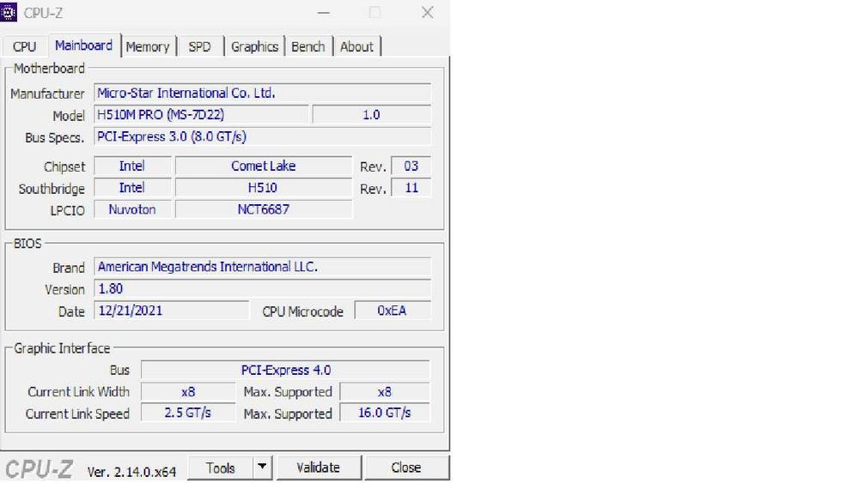Click the Southbridge H510 value

click(x=264, y=188)
